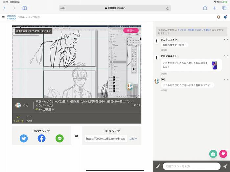Screen dimensions: 230x172
Task: Show all tabs overview icon
Action: (224, 8)
